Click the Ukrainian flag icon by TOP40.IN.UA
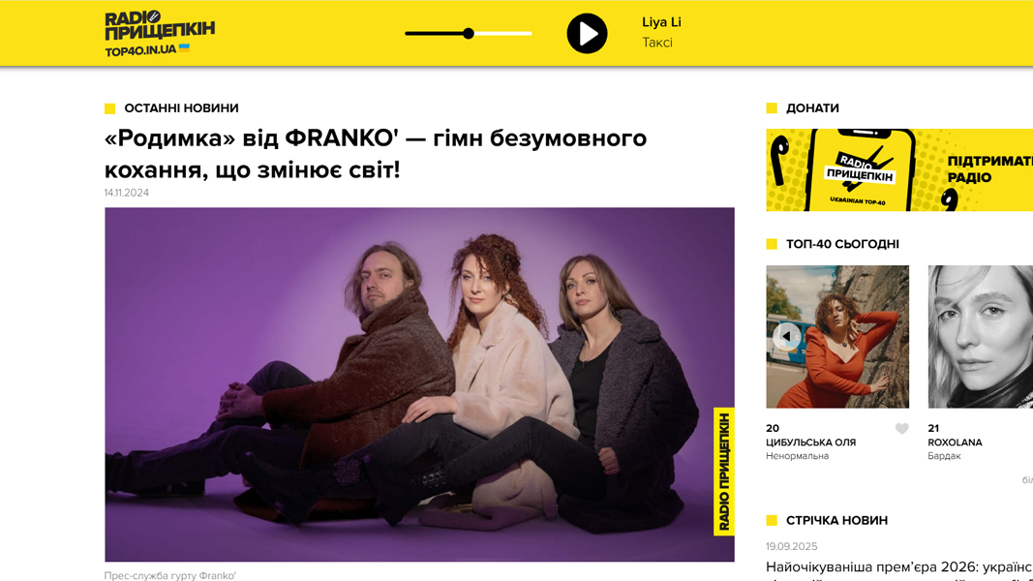This screenshot has width=1033, height=581. [x=185, y=47]
